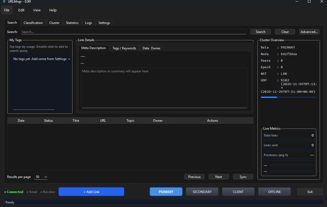The height and width of the screenshot is (207, 327).
Task: Click the Next page button
Action: coord(218,177)
